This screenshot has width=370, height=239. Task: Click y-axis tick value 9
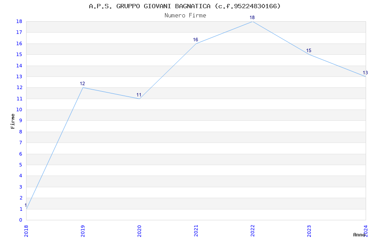coord(20,121)
